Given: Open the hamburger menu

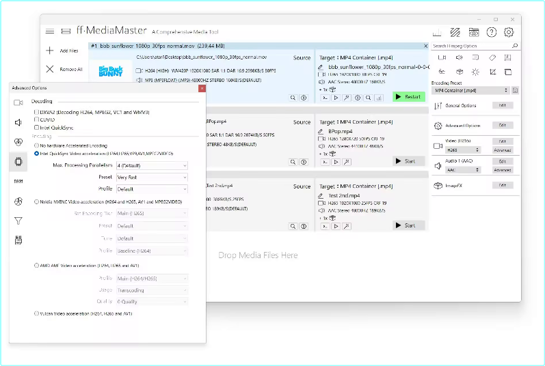Looking at the screenshot, I should click(49, 31).
